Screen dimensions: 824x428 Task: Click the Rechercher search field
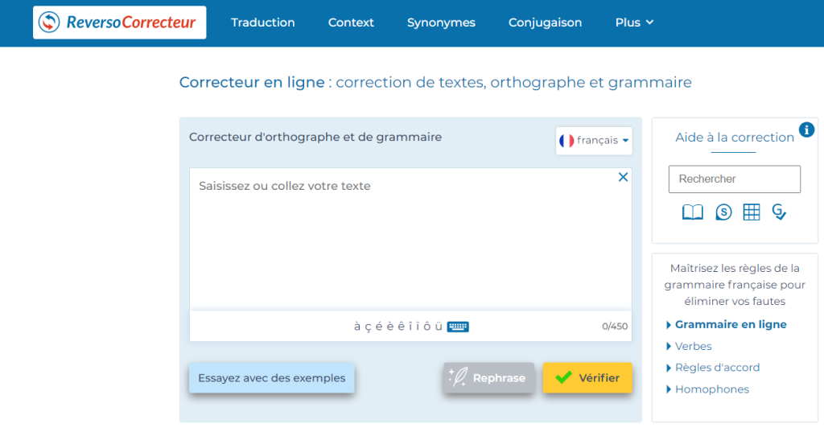click(x=734, y=179)
